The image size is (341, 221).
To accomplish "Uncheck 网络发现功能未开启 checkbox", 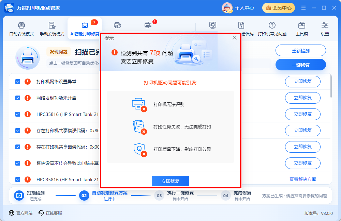I will coord(18,98).
